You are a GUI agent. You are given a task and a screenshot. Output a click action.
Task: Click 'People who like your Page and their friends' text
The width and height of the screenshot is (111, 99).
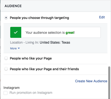[44, 69]
